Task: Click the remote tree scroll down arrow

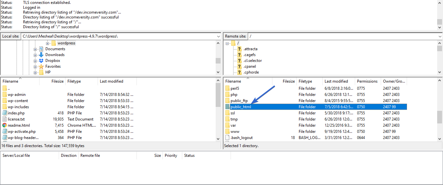Action: coord(439,72)
